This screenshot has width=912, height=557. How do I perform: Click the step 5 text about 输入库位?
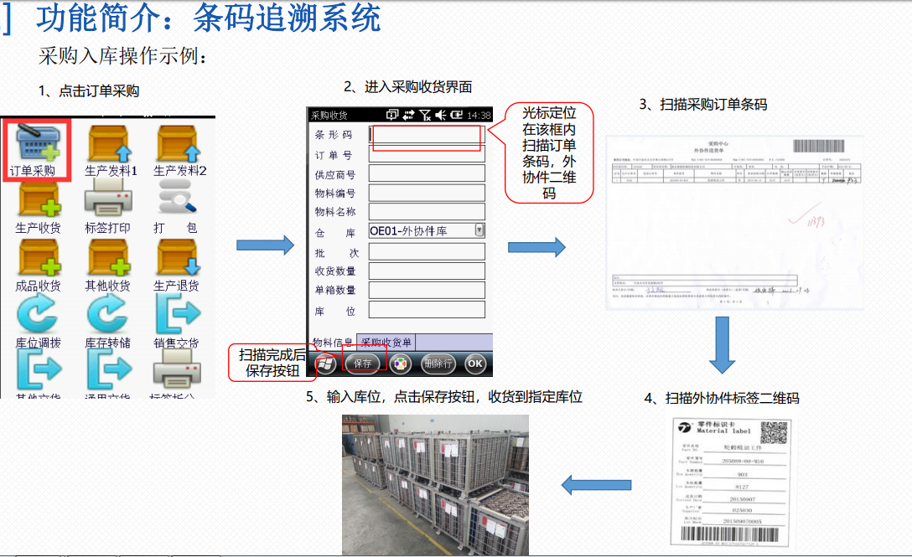tap(444, 397)
